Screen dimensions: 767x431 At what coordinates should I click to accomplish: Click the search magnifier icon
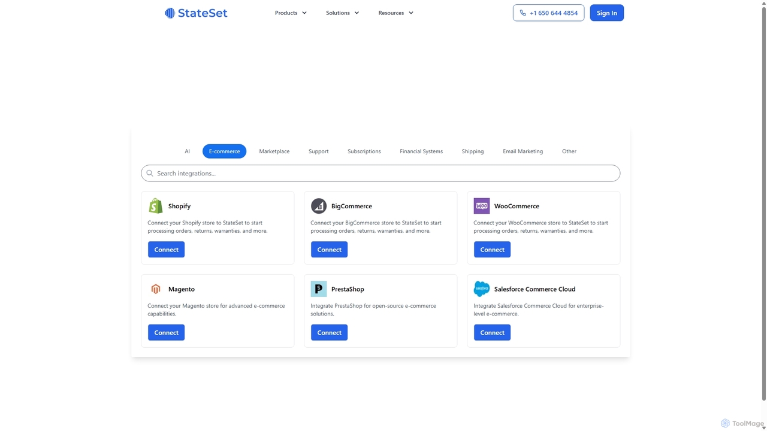pyautogui.click(x=150, y=174)
